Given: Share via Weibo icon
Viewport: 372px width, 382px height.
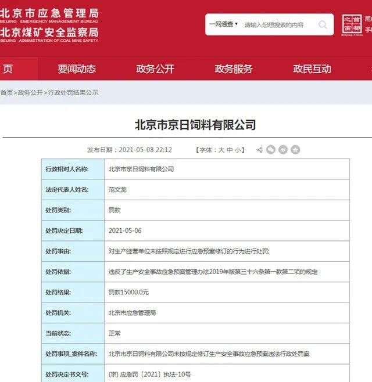Looking at the screenshot, I should pyautogui.click(x=283, y=150).
